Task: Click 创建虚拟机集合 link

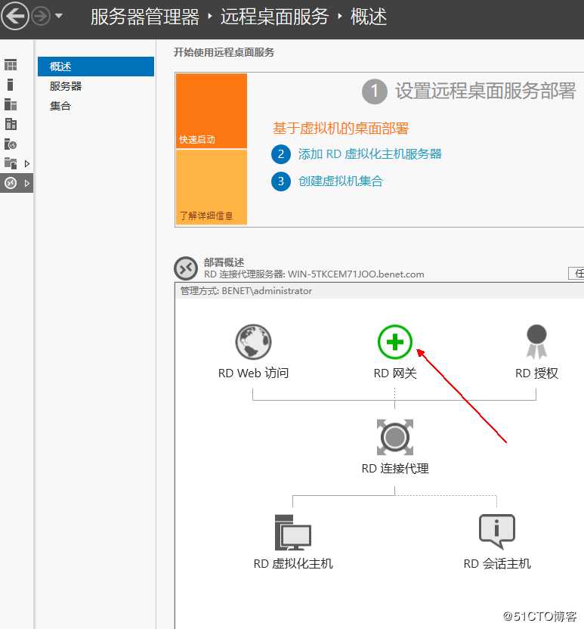Action: [x=340, y=181]
